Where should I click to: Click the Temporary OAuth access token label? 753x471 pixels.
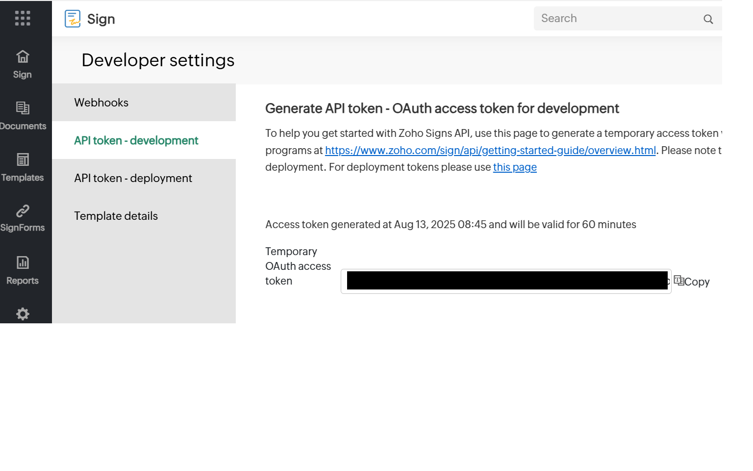tap(298, 266)
